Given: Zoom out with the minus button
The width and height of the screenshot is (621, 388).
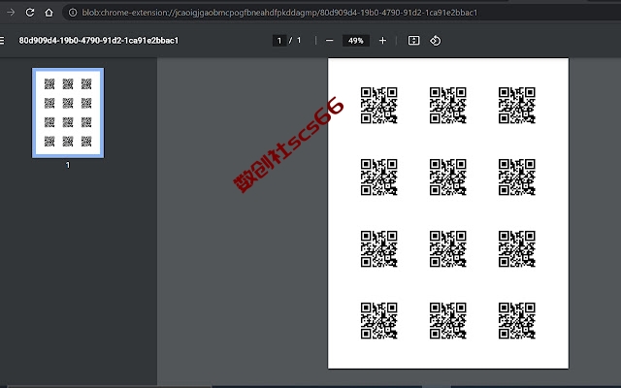Looking at the screenshot, I should click(x=329, y=41).
